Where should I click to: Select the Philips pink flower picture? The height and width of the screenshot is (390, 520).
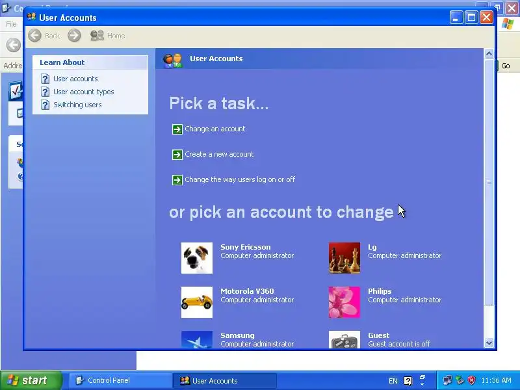344,302
